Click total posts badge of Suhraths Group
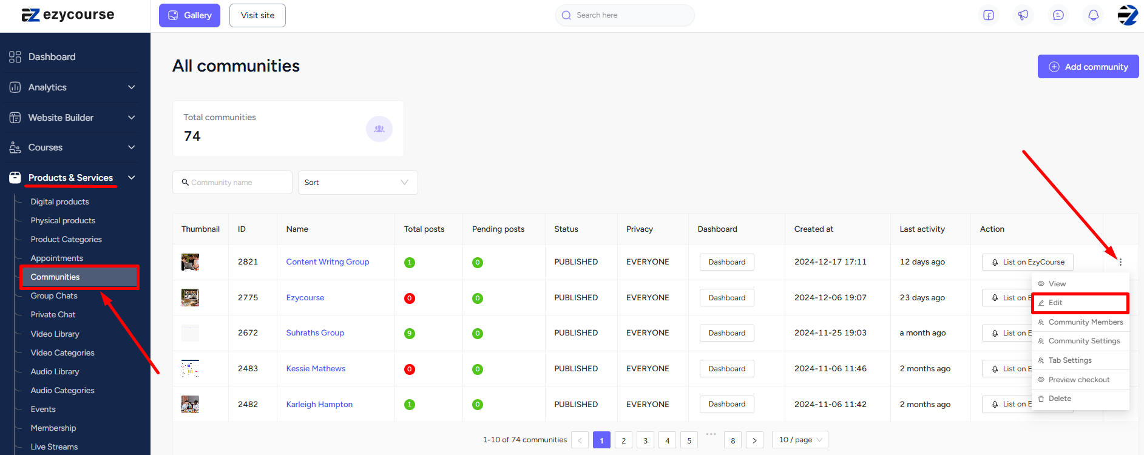This screenshot has width=1144, height=455. pos(410,334)
